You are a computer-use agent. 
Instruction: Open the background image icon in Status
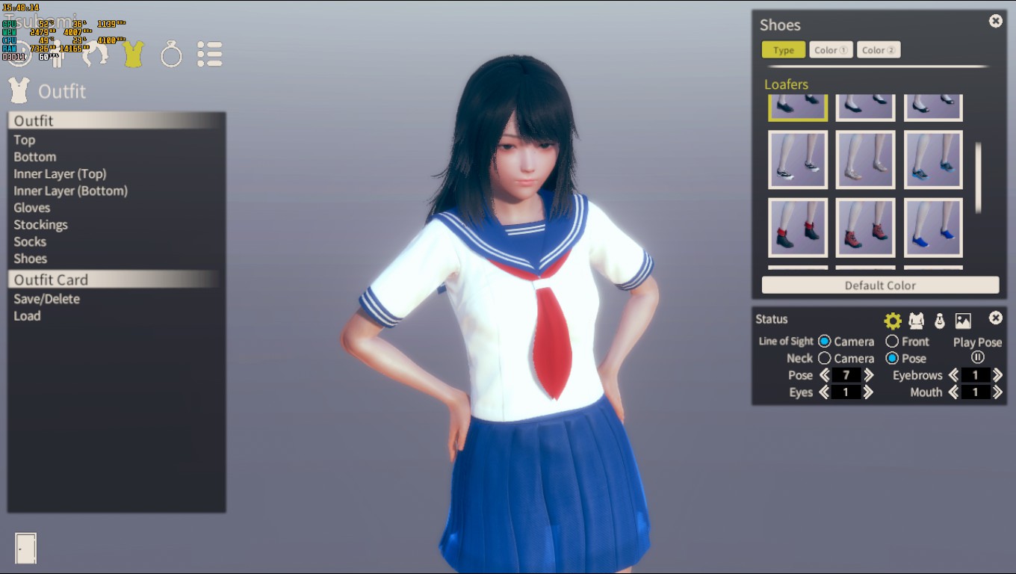tap(963, 321)
